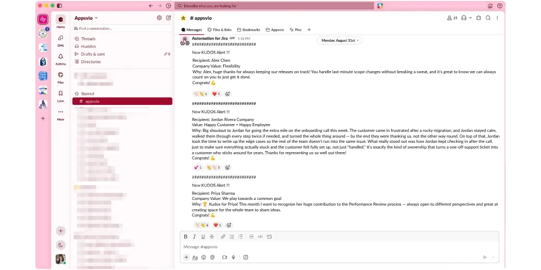Open the Appsvio folder tab
The image size is (541, 270).
tap(275, 30)
